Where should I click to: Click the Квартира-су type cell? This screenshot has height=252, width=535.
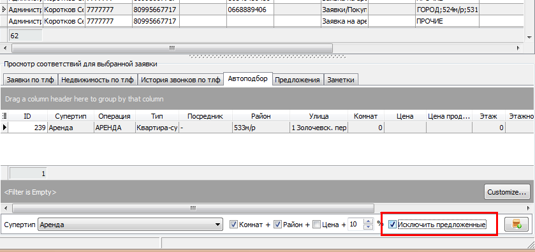pyautogui.click(x=157, y=128)
